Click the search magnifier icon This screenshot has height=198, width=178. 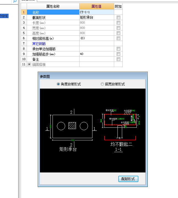coord(15,1)
